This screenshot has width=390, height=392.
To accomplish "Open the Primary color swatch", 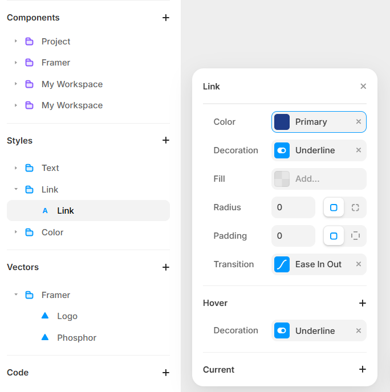I will 282,122.
